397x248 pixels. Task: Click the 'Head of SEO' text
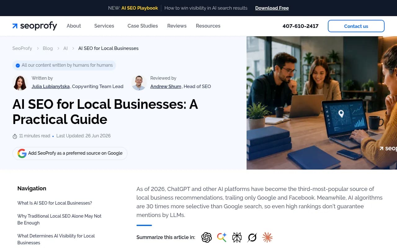coord(197,86)
